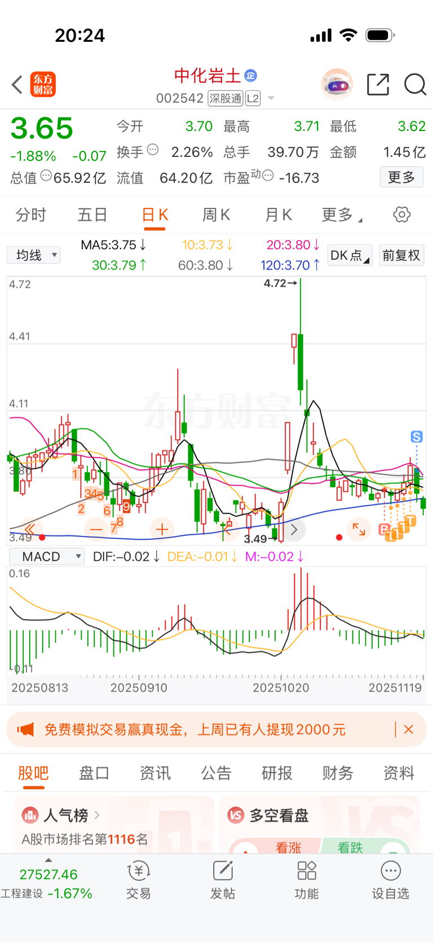Zoom out chart with minus icon

[x=96, y=530]
